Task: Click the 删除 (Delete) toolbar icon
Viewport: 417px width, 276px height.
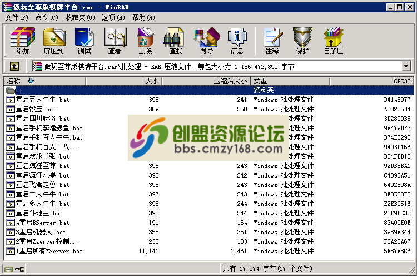Action: point(145,41)
